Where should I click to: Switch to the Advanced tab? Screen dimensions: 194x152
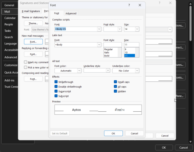pyautogui.click(x=71, y=13)
